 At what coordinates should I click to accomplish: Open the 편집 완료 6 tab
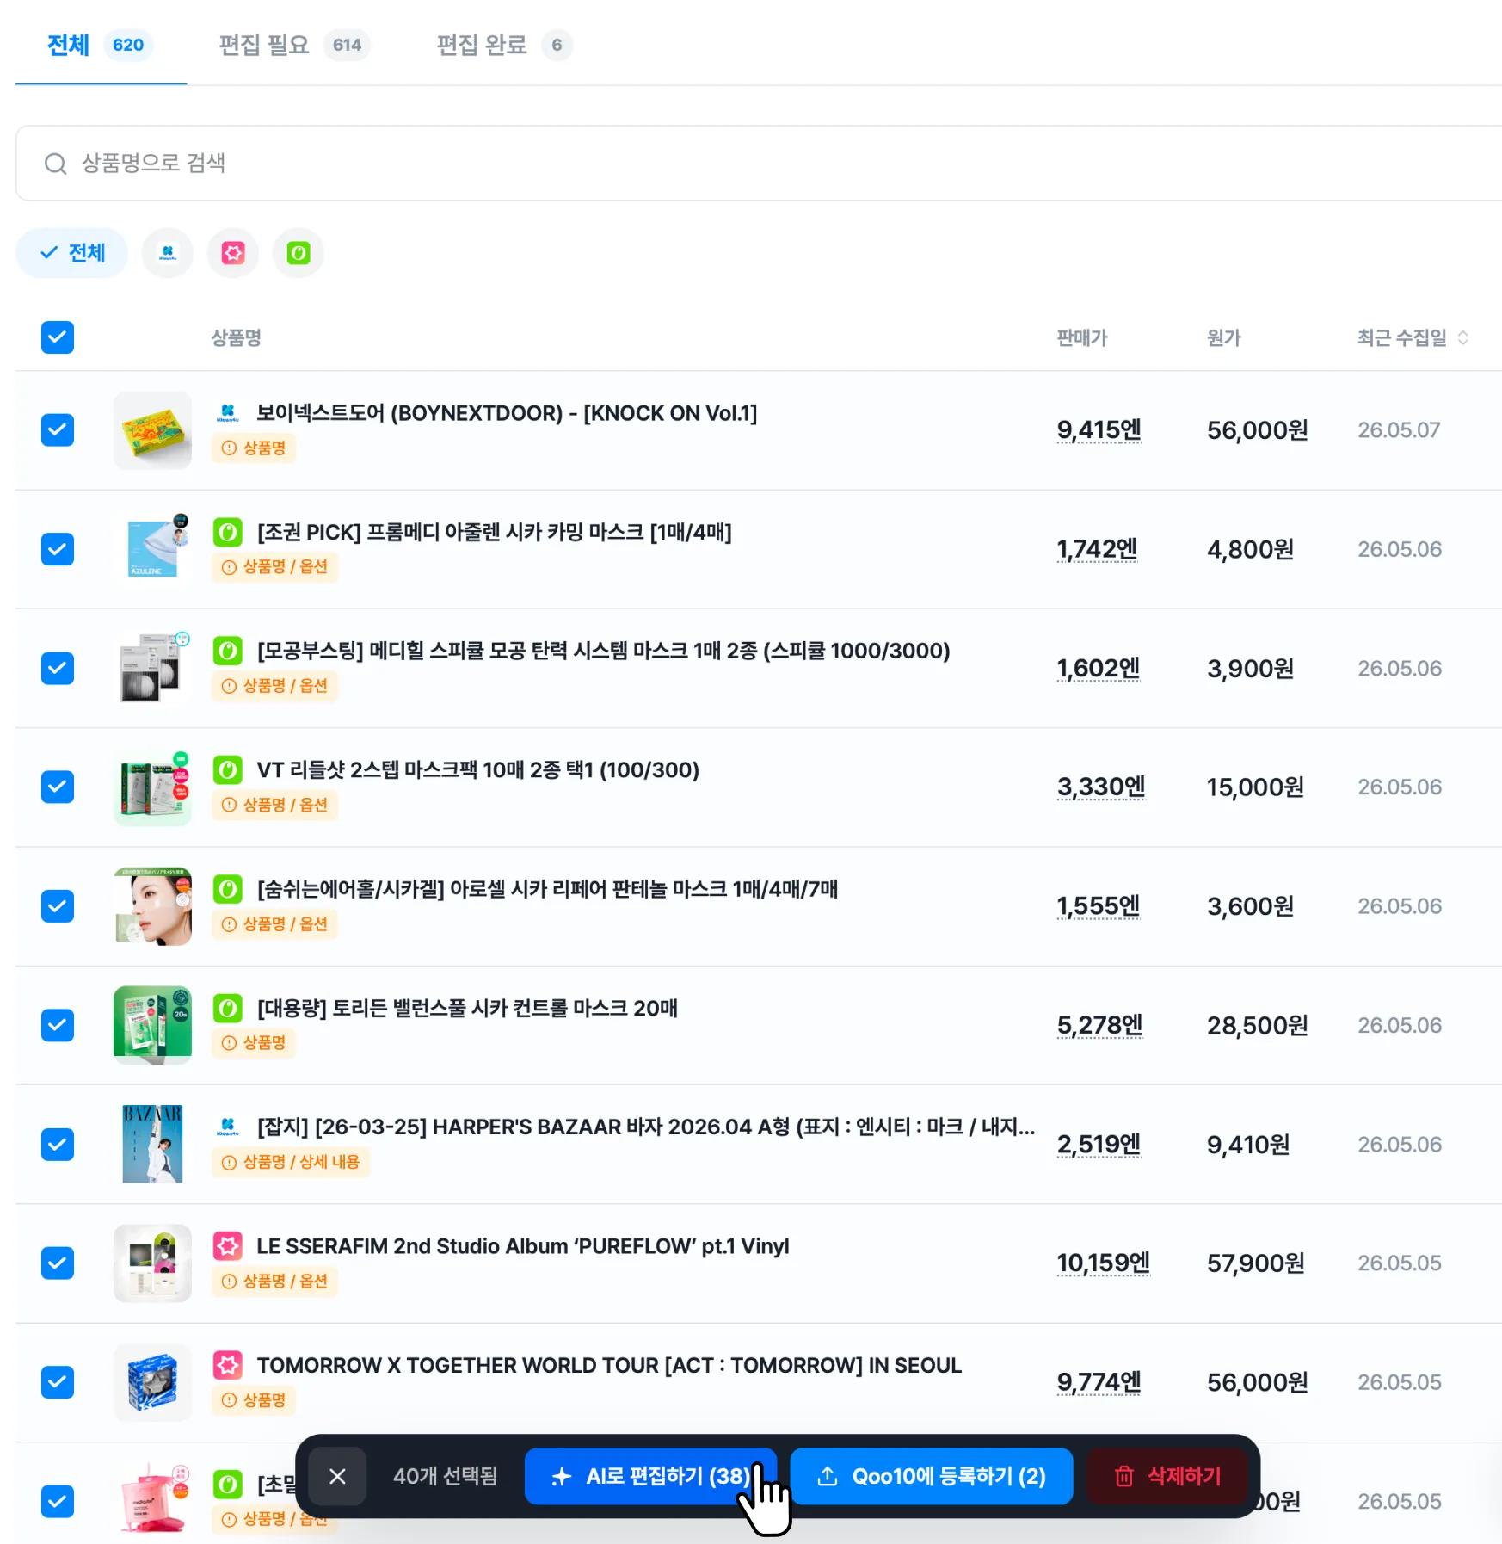tap(504, 45)
